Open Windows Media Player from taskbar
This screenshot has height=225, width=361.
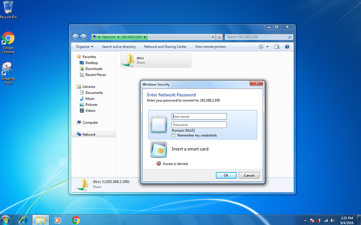tap(58, 220)
